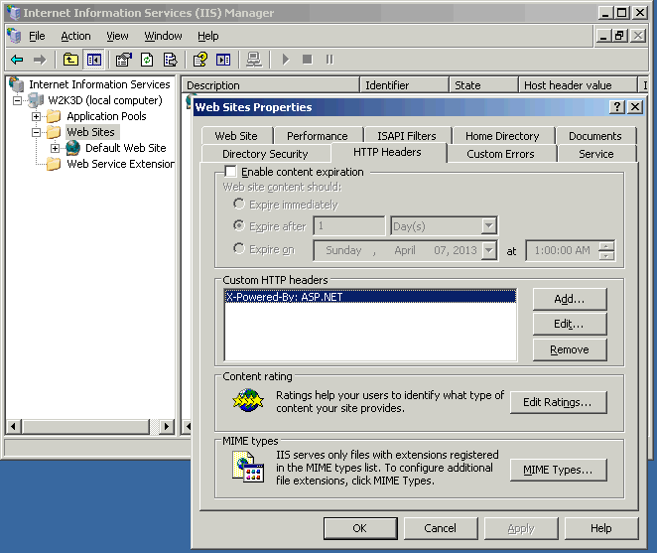
Task: Switch to the Custom Errors tab
Action: (500, 154)
